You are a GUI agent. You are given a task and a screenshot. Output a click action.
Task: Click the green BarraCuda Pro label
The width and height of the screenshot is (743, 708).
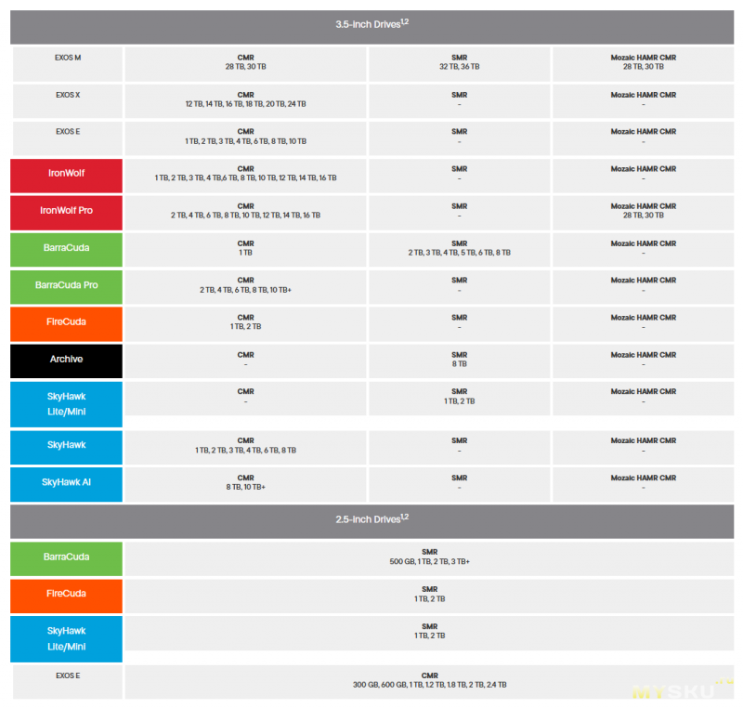tap(66, 285)
